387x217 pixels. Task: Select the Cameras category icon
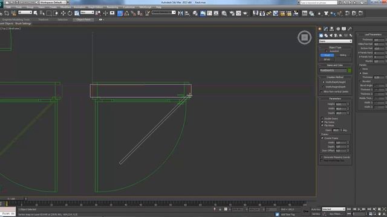click(x=336, y=36)
